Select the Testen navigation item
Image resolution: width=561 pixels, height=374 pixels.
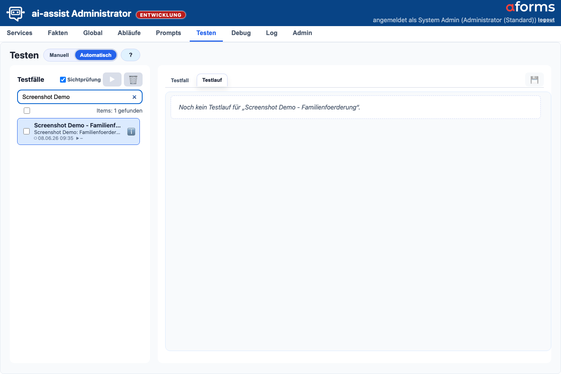206,33
